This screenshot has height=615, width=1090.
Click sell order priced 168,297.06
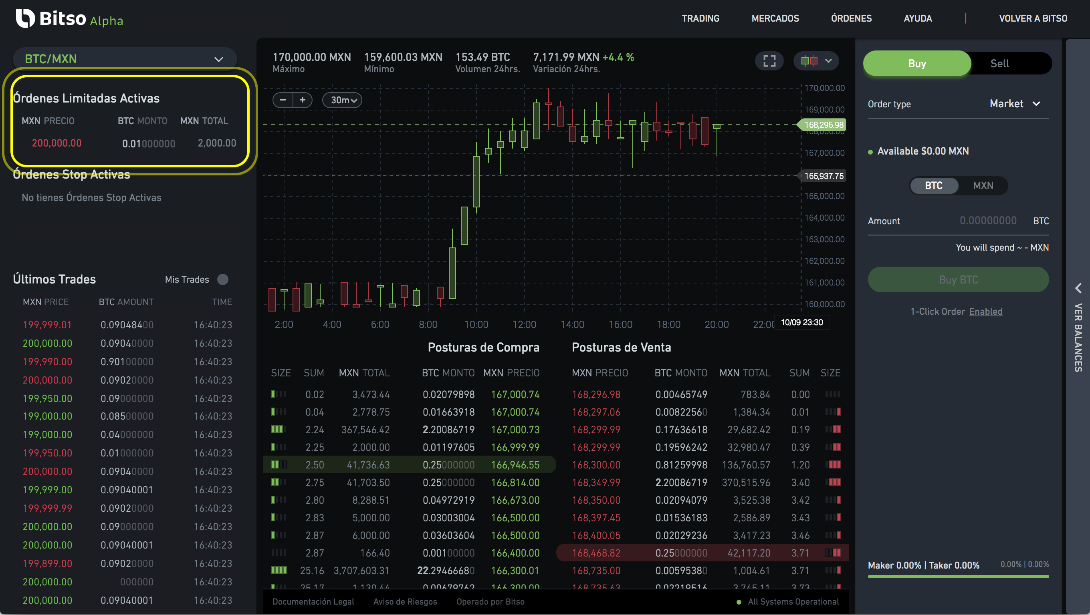tap(702, 412)
